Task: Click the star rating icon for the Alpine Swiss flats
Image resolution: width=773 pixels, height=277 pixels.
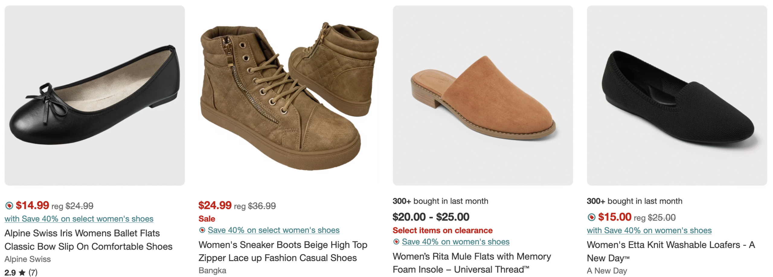Action: [x=22, y=273]
